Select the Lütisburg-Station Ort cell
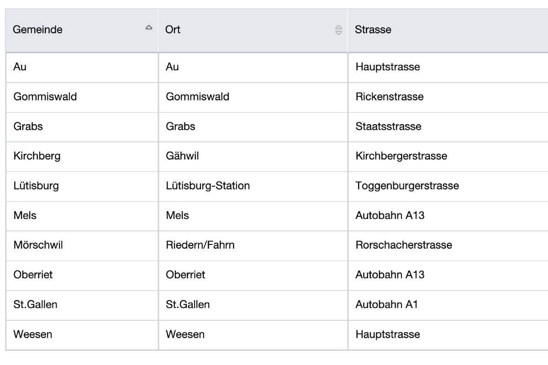Screen dimensions: 548x365 (208, 186)
